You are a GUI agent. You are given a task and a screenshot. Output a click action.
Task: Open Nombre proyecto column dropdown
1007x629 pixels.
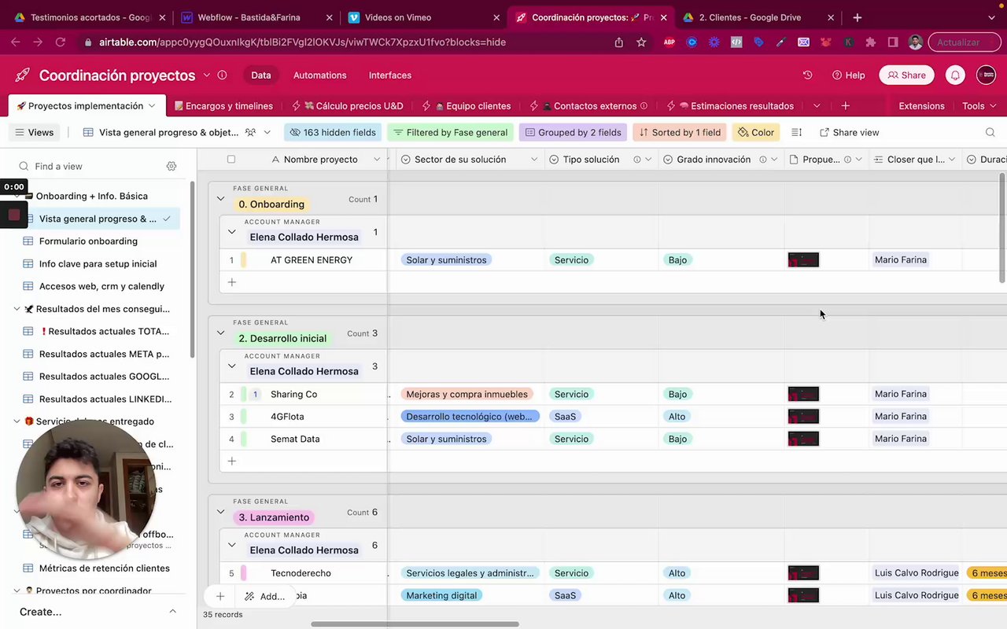tap(378, 160)
